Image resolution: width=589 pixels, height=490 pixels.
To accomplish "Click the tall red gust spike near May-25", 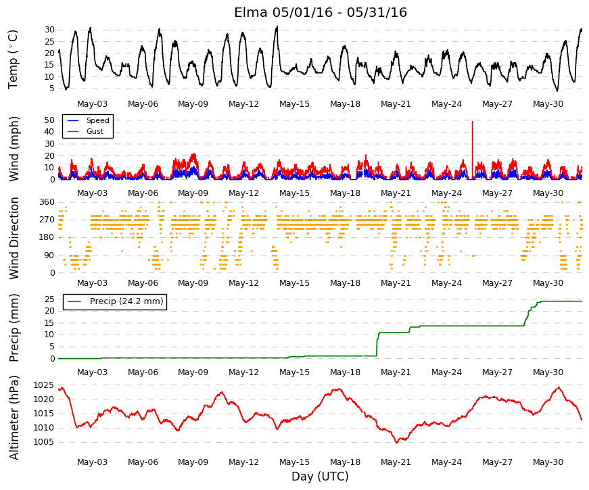I will (x=472, y=150).
